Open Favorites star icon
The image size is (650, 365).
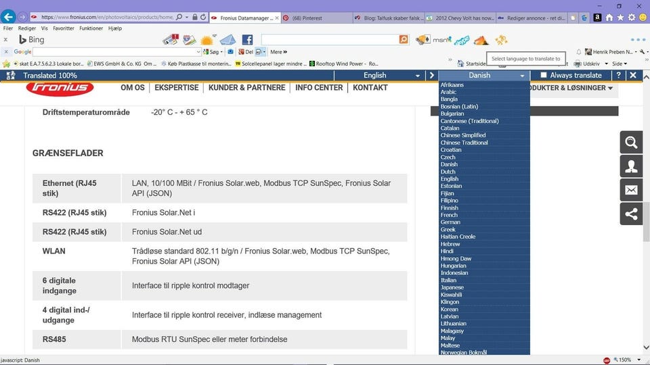[x=620, y=18]
